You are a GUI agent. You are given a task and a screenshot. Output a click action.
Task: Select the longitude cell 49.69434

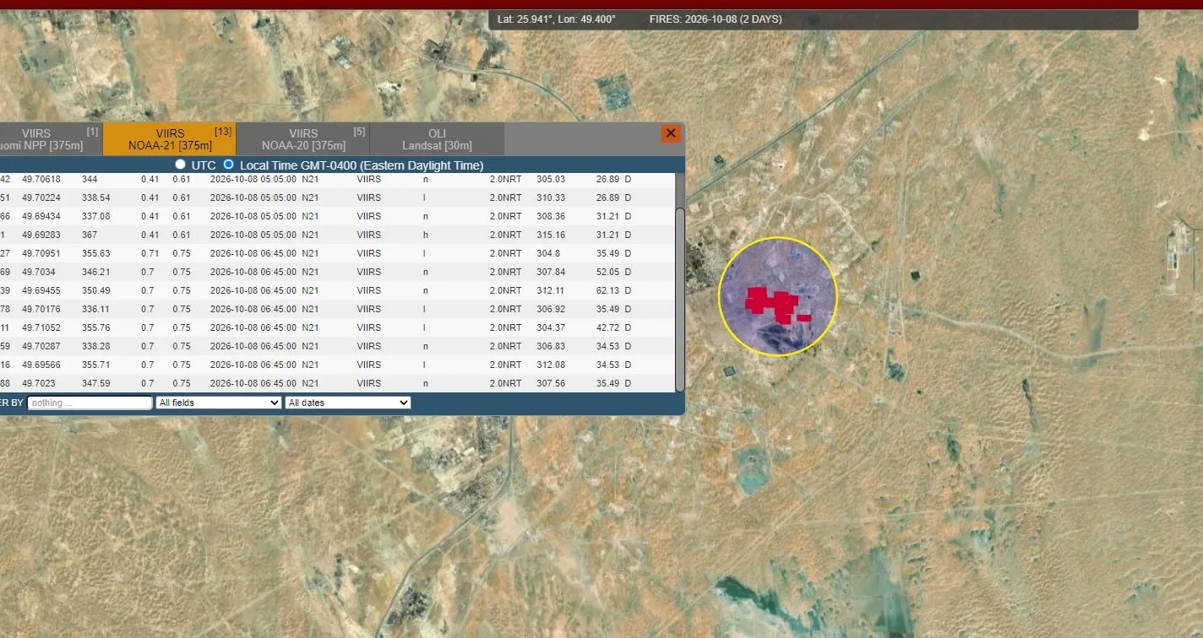(41, 216)
